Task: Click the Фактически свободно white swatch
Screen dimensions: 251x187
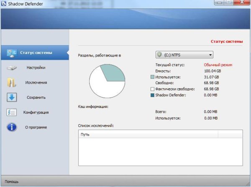Action: pyautogui.click(x=152, y=89)
